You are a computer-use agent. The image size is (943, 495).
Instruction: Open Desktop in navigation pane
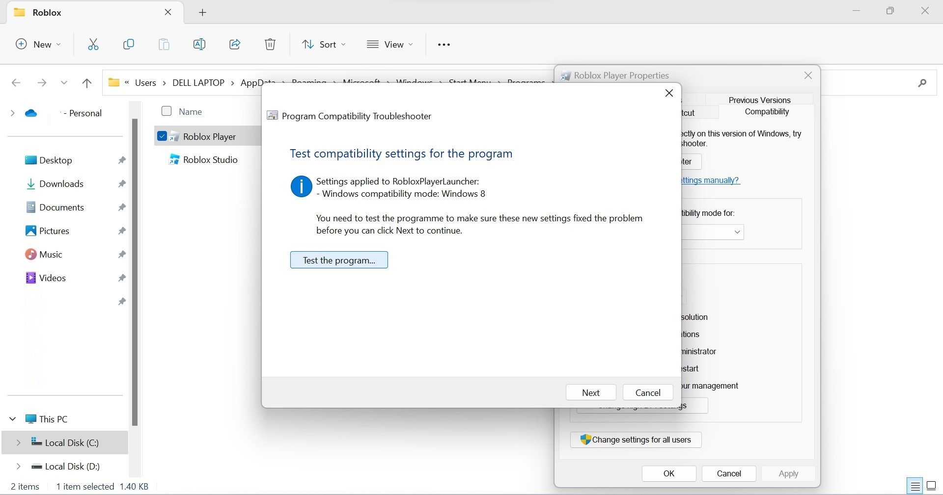click(55, 160)
